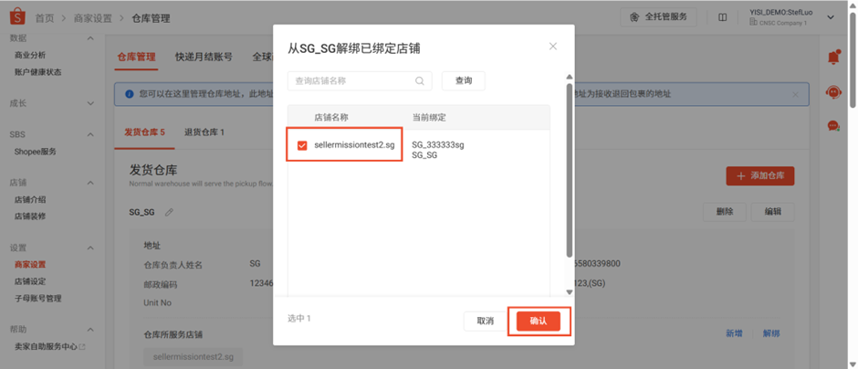
Task: Dismiss the blue info banner
Action: 795,94
